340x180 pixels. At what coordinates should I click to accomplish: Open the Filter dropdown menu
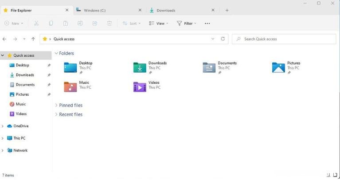coord(187,23)
